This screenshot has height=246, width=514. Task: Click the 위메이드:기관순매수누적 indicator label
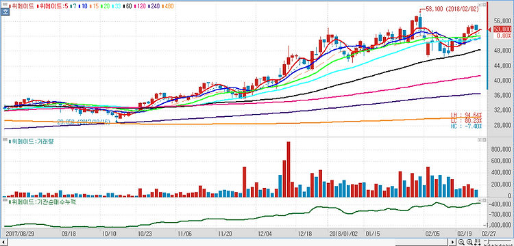pyautogui.click(x=42, y=202)
